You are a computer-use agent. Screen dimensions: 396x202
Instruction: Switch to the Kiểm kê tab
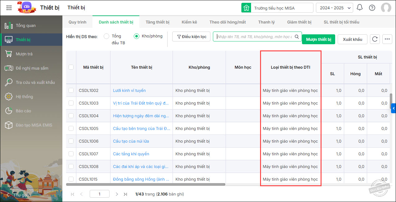click(189, 22)
